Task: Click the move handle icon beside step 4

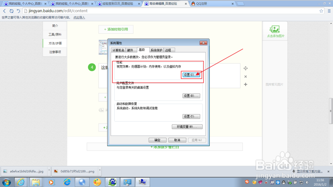Action: [x=245, y=68]
